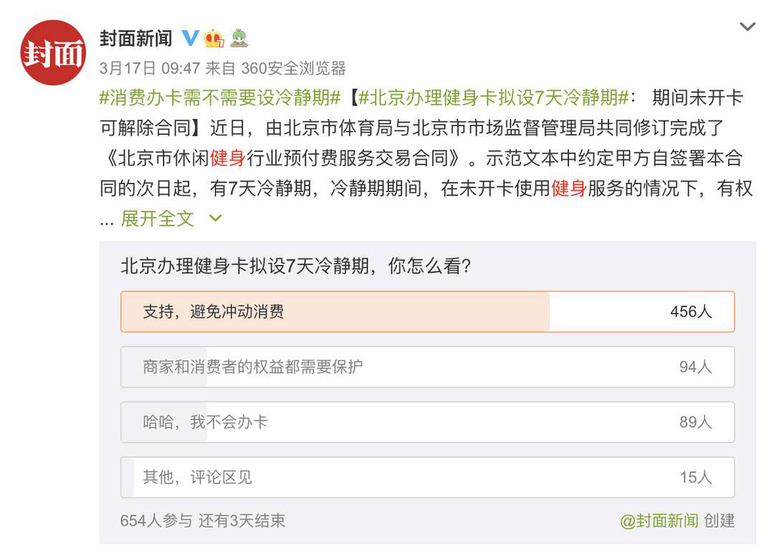The height and width of the screenshot is (555, 774).
Task: Click the crown membership badge icon
Action: click(214, 39)
